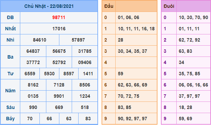Select Đuôi values 01, 11, 11

point(189,29)
